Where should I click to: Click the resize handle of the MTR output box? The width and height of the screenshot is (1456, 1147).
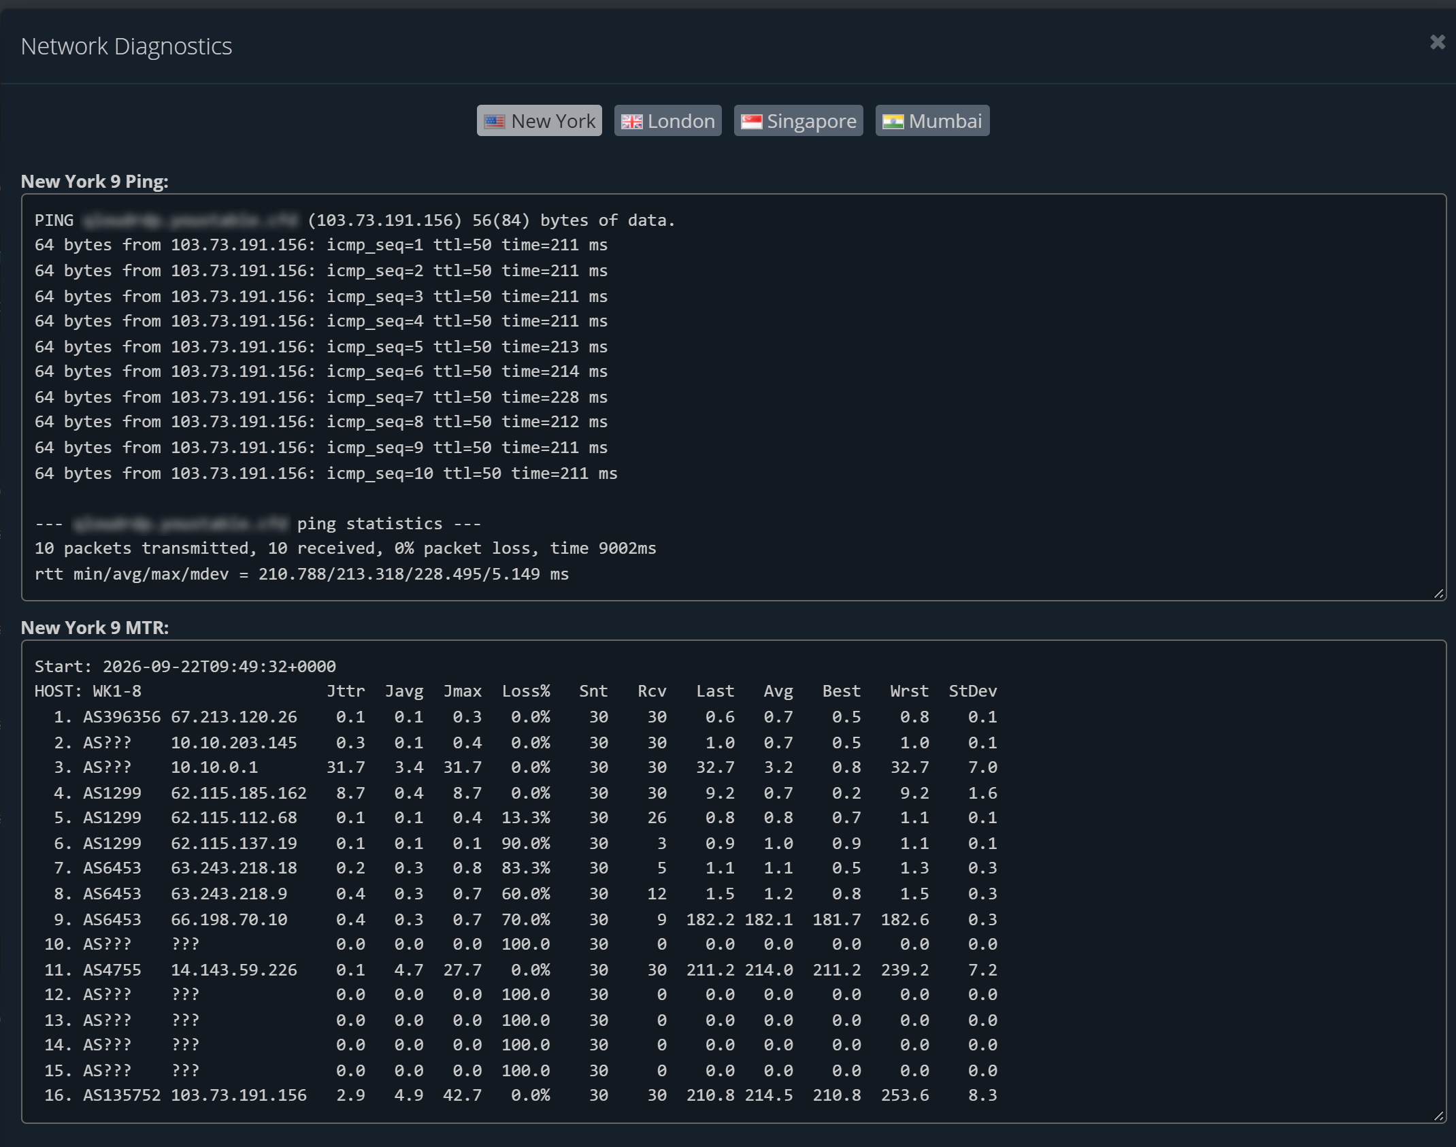click(x=1438, y=1116)
